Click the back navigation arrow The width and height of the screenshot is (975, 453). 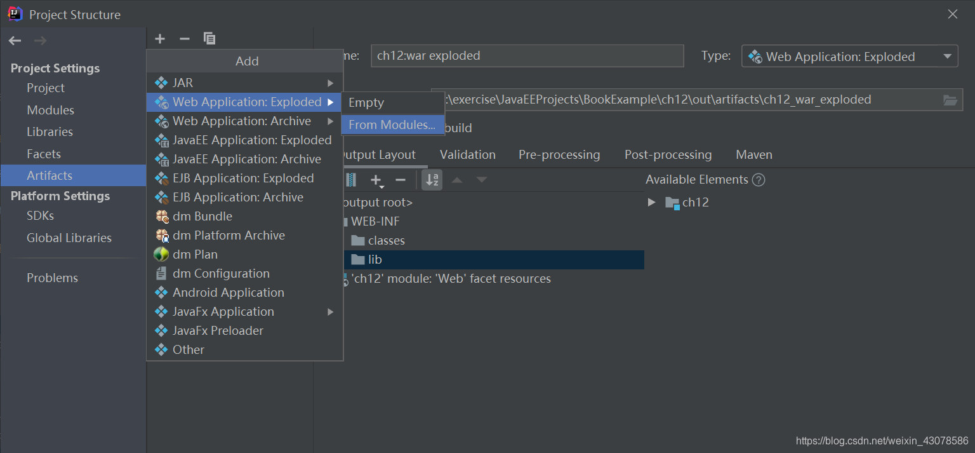tap(15, 40)
